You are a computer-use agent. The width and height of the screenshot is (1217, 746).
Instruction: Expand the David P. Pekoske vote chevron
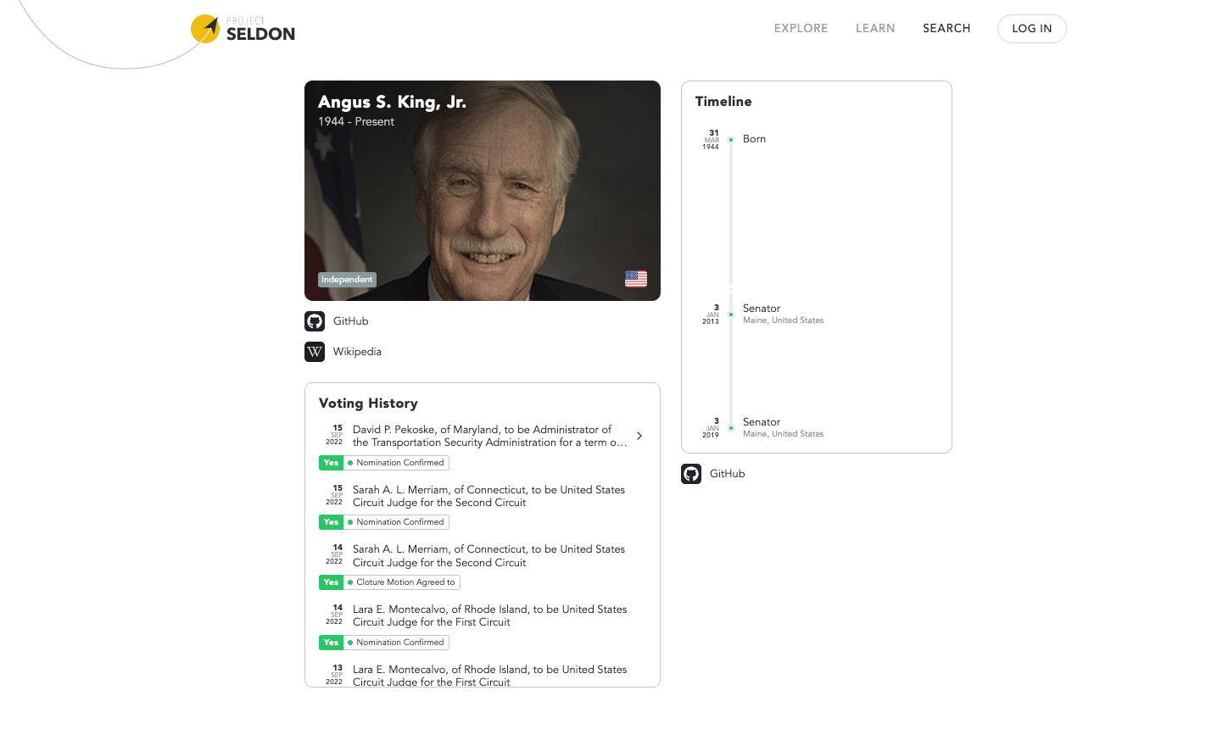[x=639, y=436]
